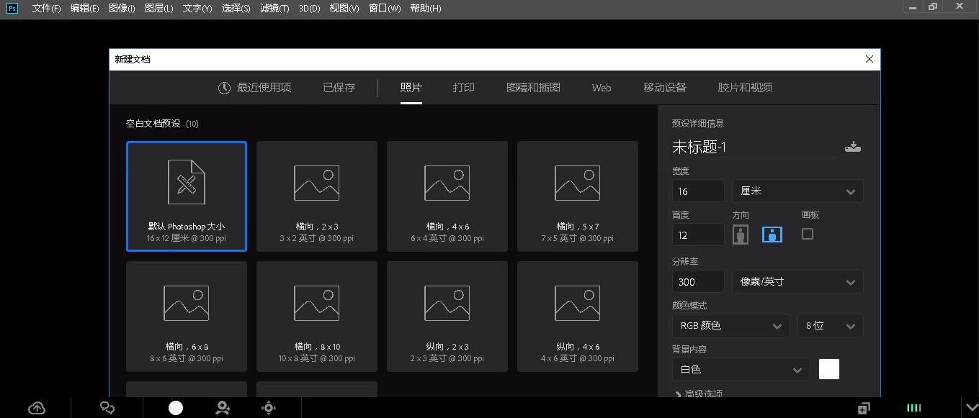Open the 厘米 width units dropdown

pos(797,191)
